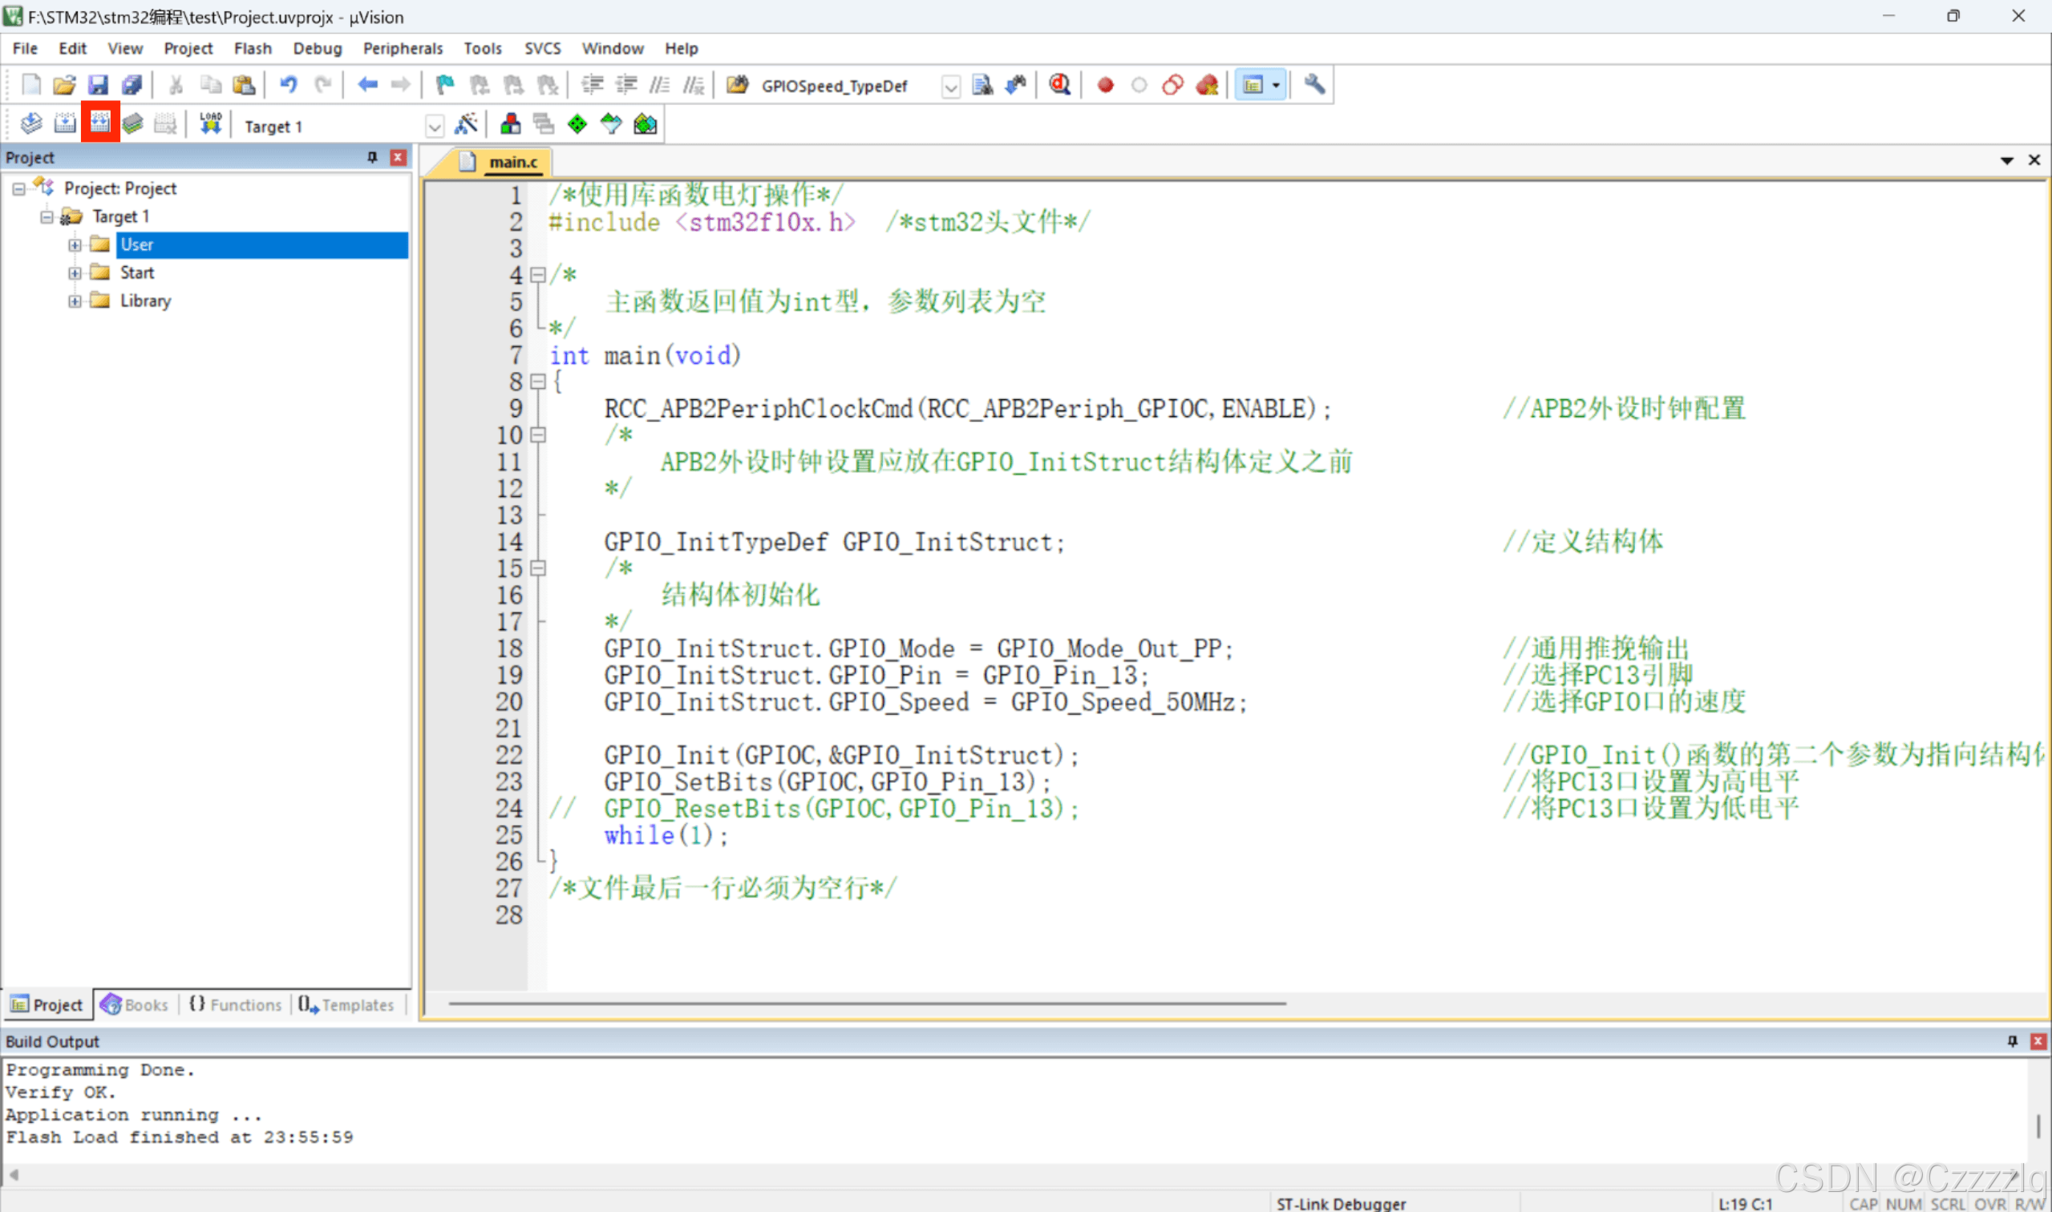The image size is (2052, 1212).
Task: Toggle bookmark with the flag icon
Action: pos(445,85)
